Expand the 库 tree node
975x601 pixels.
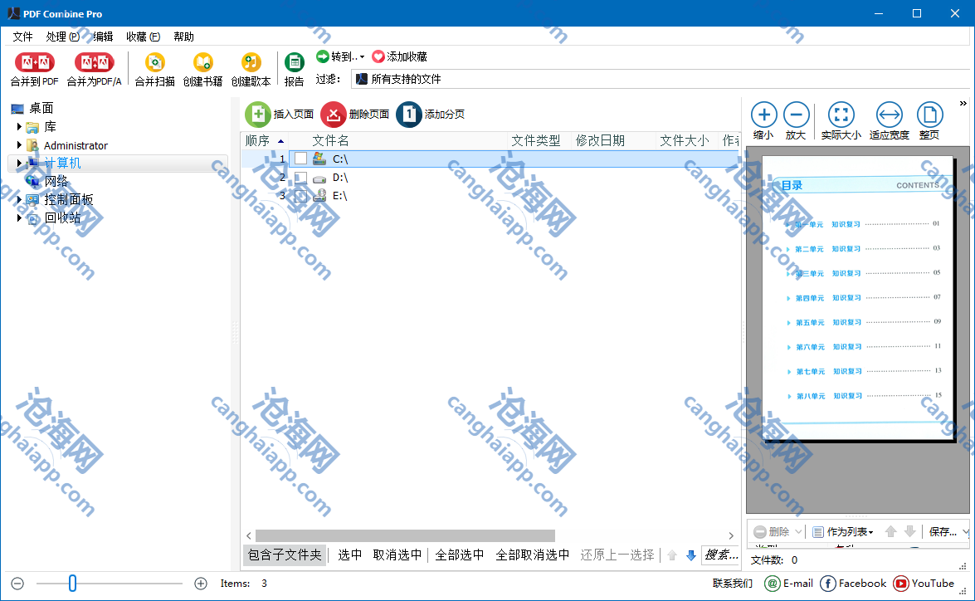(19, 127)
